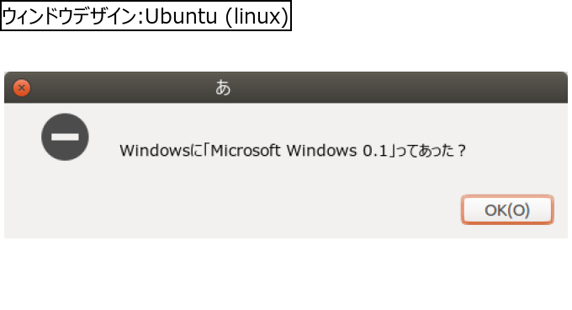
Task: Click the OK(O) button
Action: [507, 210]
